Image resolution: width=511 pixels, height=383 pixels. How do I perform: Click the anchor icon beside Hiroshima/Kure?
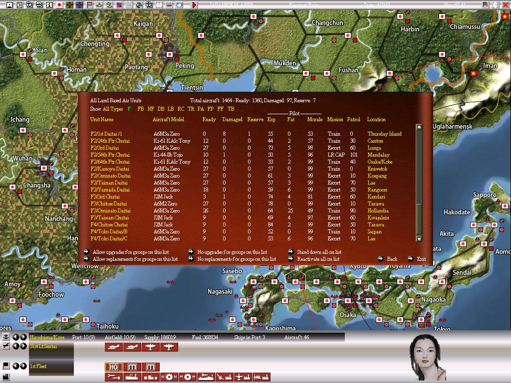(x=5, y=337)
